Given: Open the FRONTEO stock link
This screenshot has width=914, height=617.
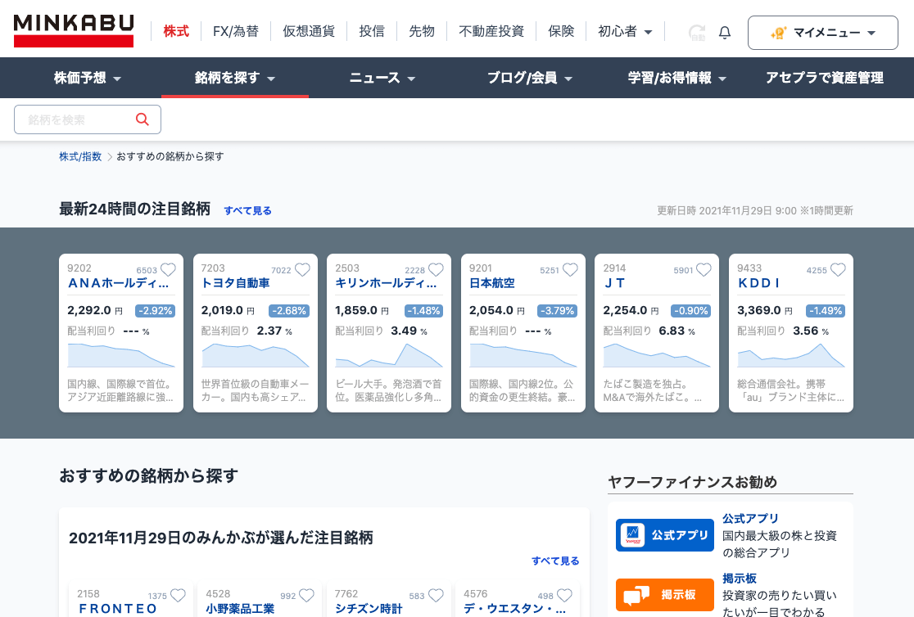Looking at the screenshot, I should 118,608.
